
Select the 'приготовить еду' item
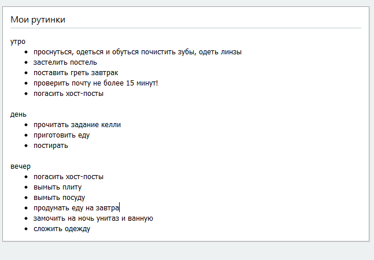click(61, 135)
